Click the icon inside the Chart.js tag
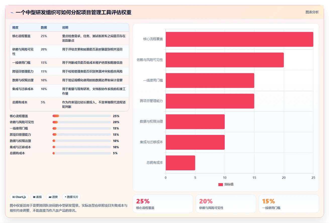 pyautogui.click(x=13, y=197)
